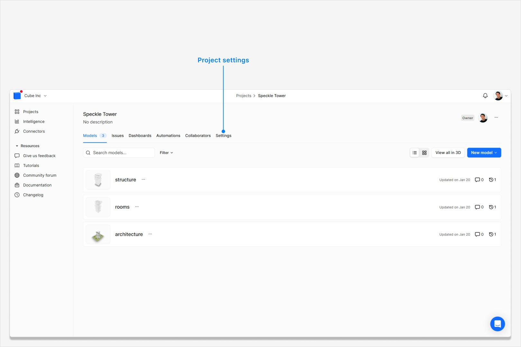The width and height of the screenshot is (521, 347).
Task: Open the notifications bell
Action: point(485,95)
